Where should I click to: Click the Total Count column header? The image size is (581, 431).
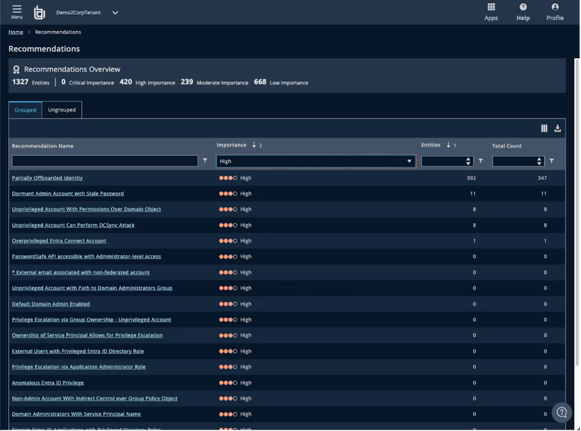pyautogui.click(x=507, y=146)
